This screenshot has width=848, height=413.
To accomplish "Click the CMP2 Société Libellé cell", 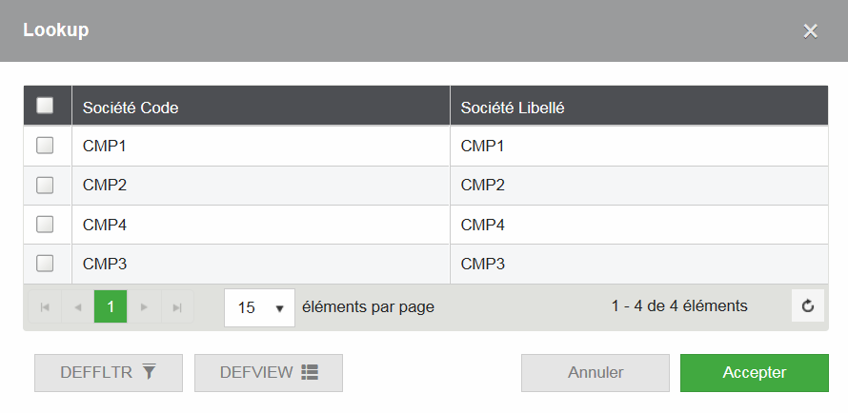I will pyautogui.click(x=638, y=186).
